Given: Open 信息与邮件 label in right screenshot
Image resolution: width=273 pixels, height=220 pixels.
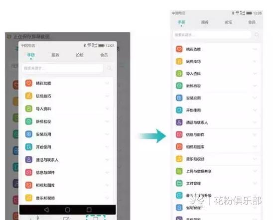Looking at the screenshot, I should pos(195,134).
